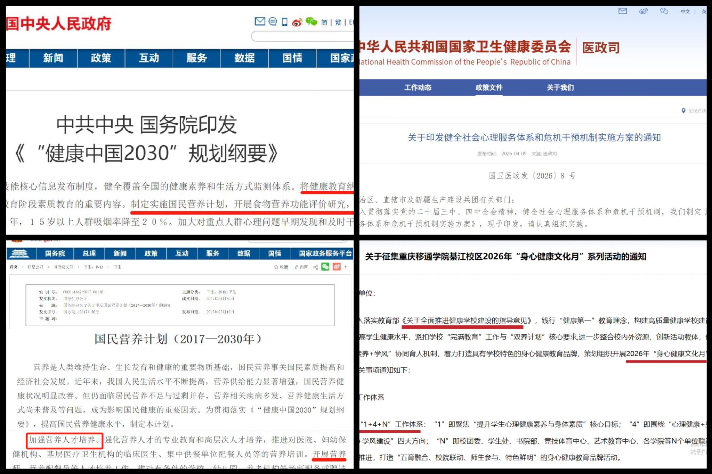712x474 pixels.
Task: Open the Weibo icon on the 国家卫生健康委员会 page
Action: pyautogui.click(x=644, y=11)
